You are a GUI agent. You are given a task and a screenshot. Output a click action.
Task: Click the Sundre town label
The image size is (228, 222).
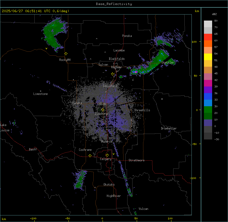click(77, 103)
